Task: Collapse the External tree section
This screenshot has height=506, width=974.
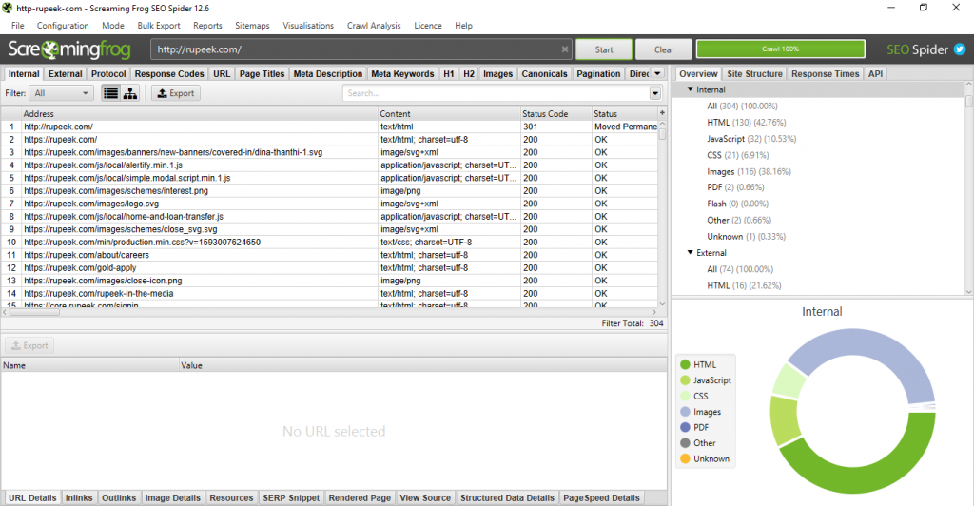Action: pos(691,253)
